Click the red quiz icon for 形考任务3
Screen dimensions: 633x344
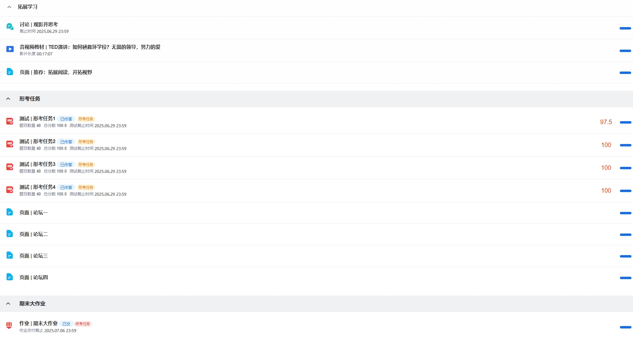tap(10, 167)
